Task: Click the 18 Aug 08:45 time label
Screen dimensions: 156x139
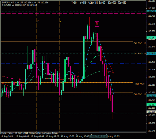Action: 37,136
